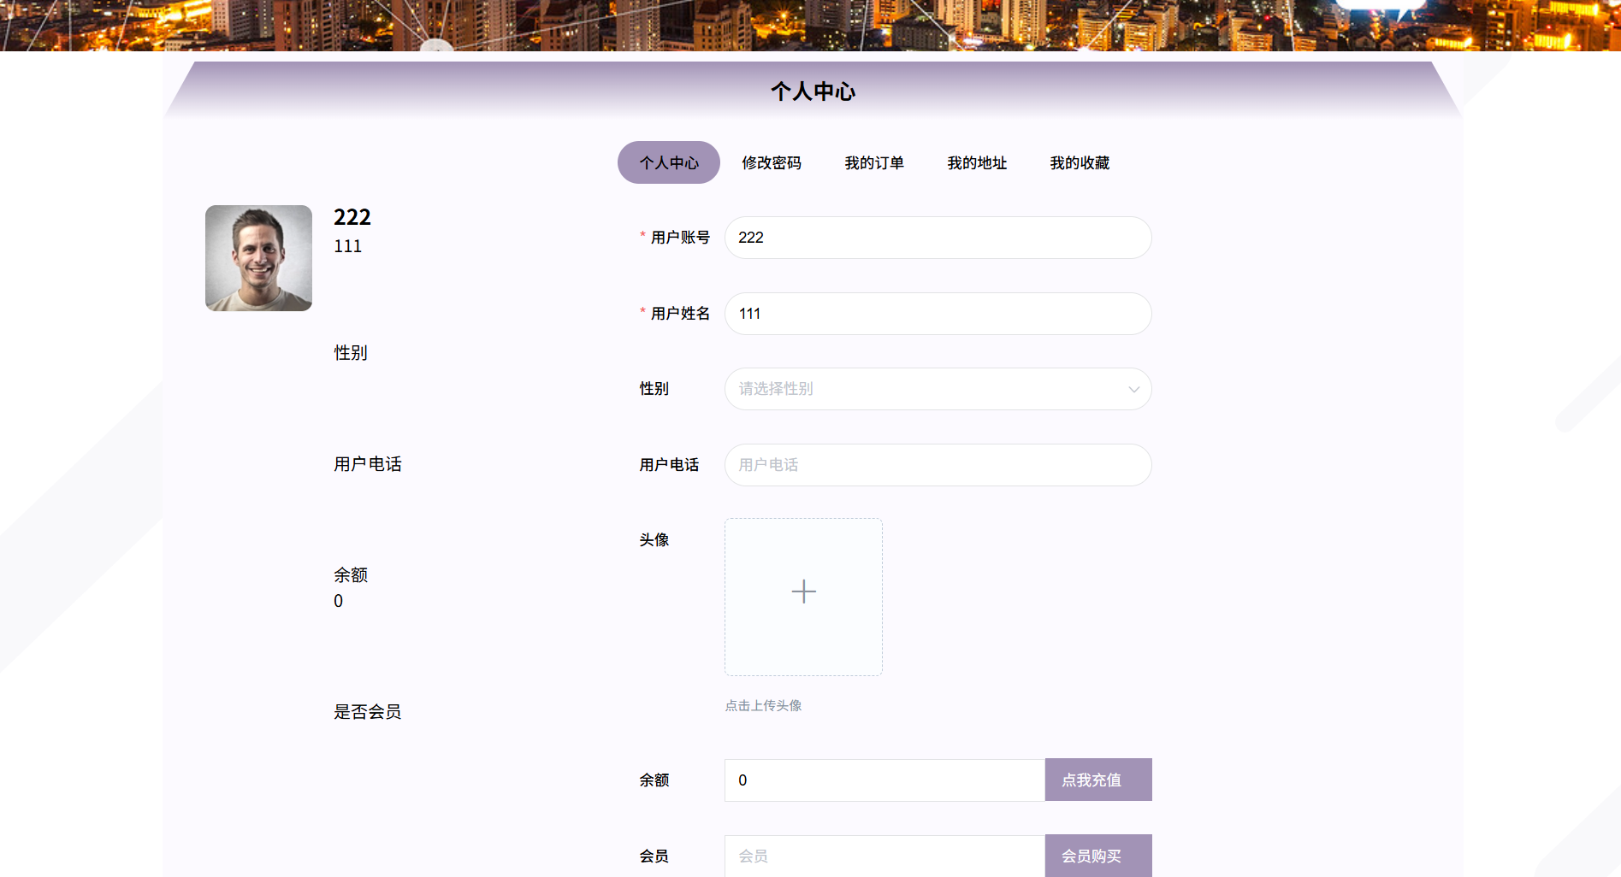Click the 个人中心 page title

point(813,91)
